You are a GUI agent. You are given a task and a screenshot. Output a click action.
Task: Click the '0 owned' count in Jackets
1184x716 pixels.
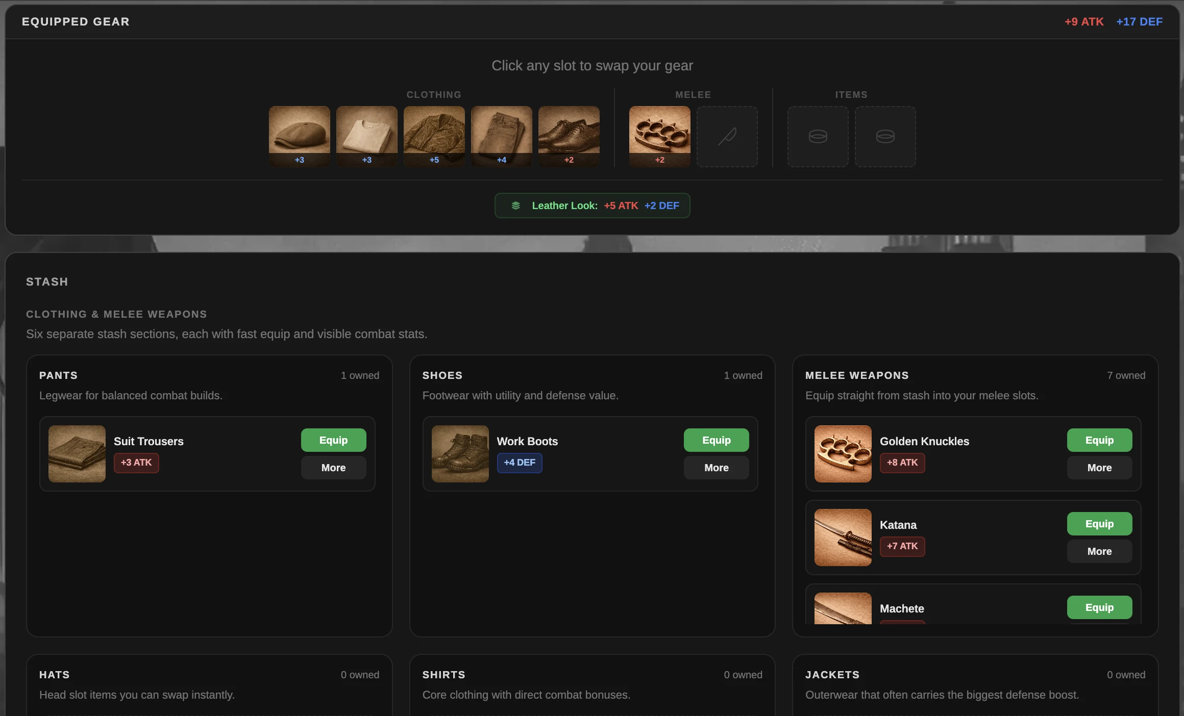[1126, 675]
